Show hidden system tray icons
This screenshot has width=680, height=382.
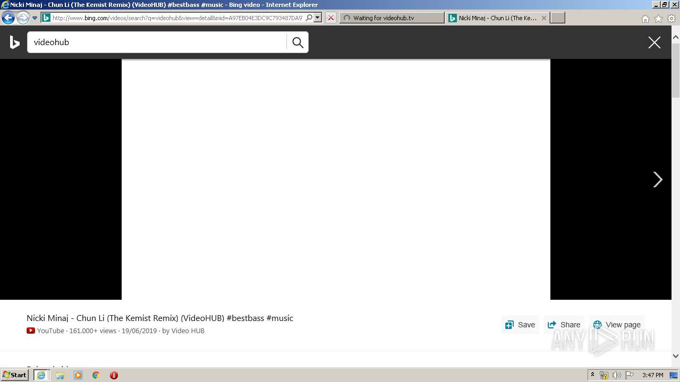click(592, 375)
